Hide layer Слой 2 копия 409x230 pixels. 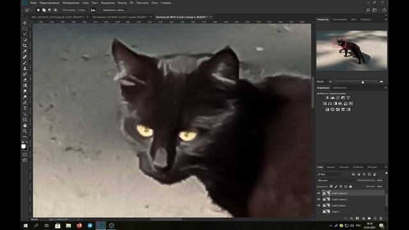pyautogui.click(x=319, y=206)
